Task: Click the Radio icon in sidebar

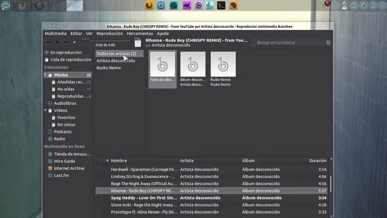Action: (50, 139)
